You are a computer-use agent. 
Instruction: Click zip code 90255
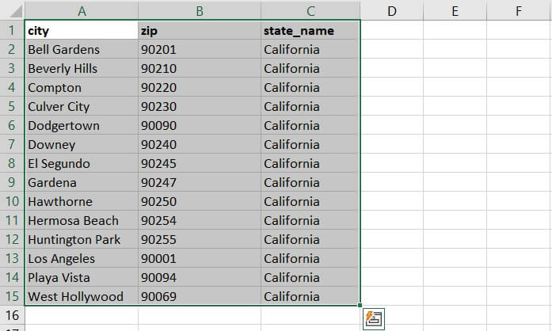tap(200, 239)
